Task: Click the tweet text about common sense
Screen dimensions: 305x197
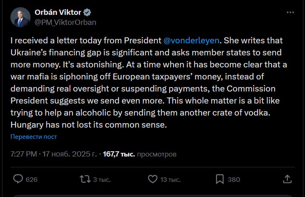Action: 88,125
